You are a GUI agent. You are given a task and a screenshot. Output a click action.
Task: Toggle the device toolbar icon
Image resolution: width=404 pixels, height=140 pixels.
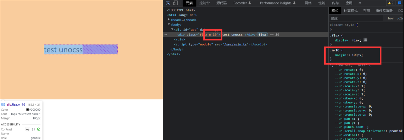click(x=175, y=3)
